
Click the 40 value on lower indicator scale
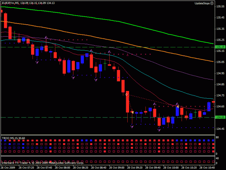click(217, 158)
